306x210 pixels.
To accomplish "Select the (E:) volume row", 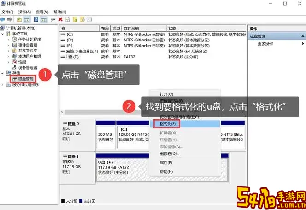I will pos(153,46).
